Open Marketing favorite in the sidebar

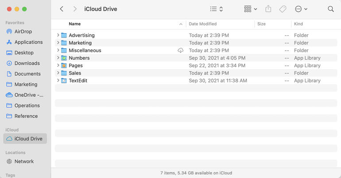pyautogui.click(x=25, y=84)
